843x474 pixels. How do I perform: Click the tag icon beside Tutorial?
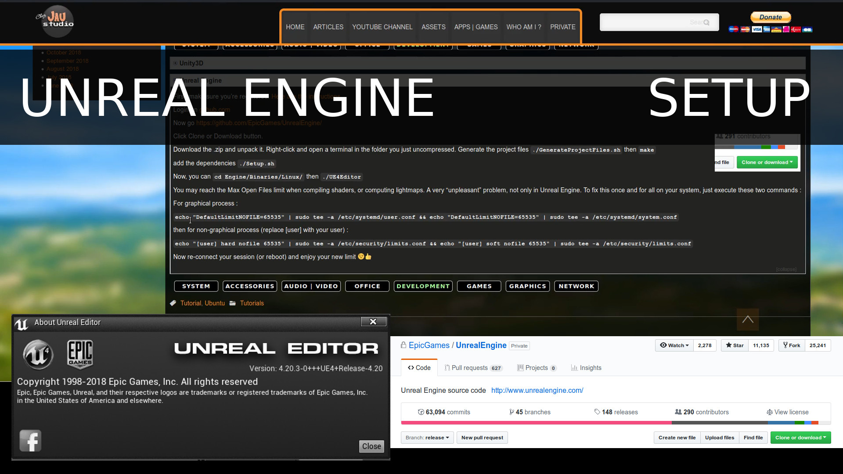[x=173, y=303]
